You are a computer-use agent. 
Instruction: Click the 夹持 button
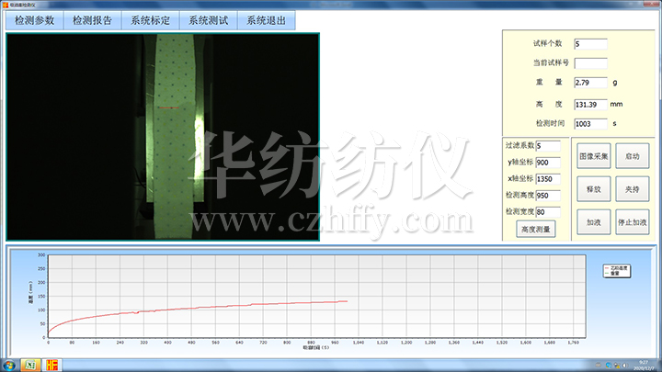pos(631,189)
